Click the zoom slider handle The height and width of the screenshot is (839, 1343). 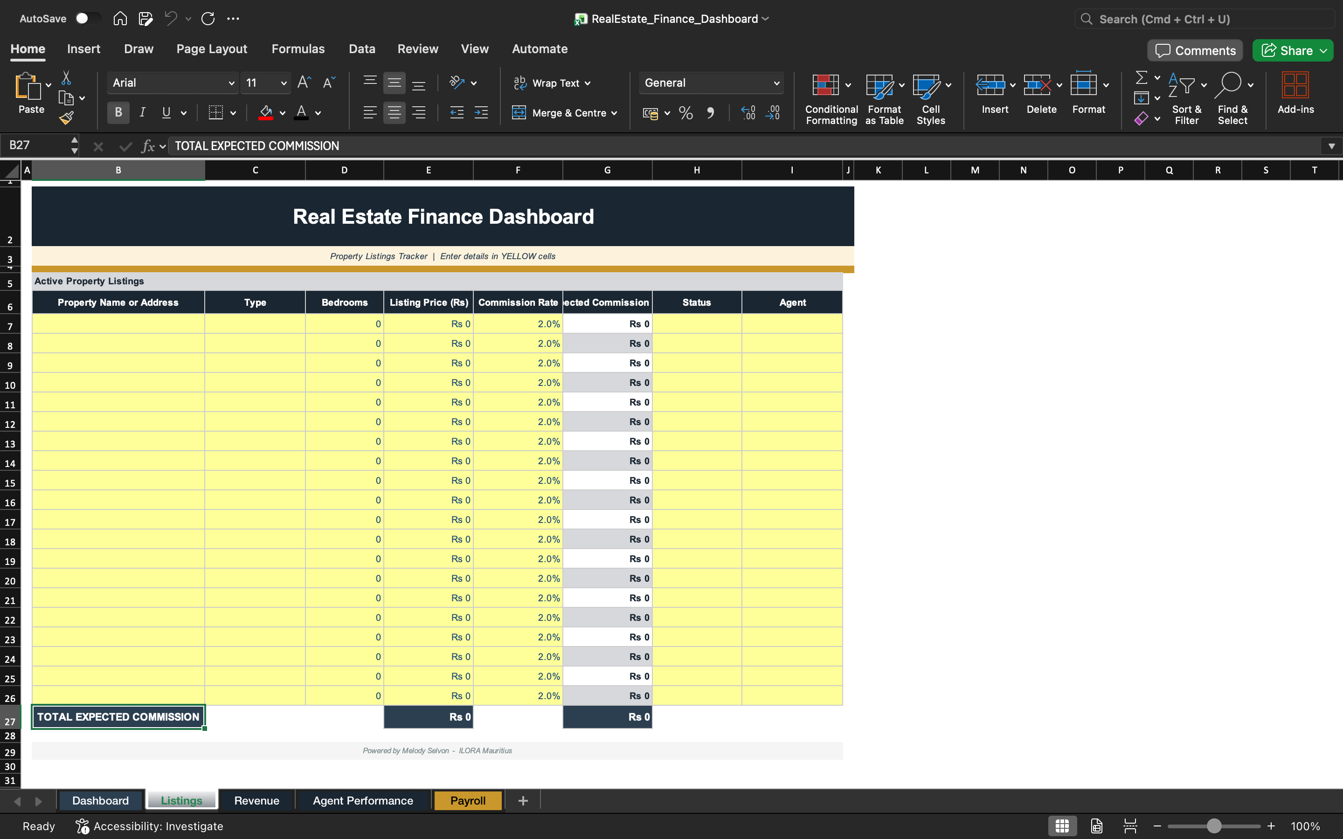point(1214,826)
